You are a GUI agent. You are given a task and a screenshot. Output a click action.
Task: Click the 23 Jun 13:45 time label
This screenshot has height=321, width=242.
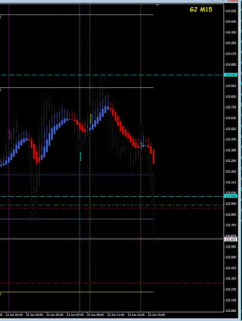(x=136, y=315)
